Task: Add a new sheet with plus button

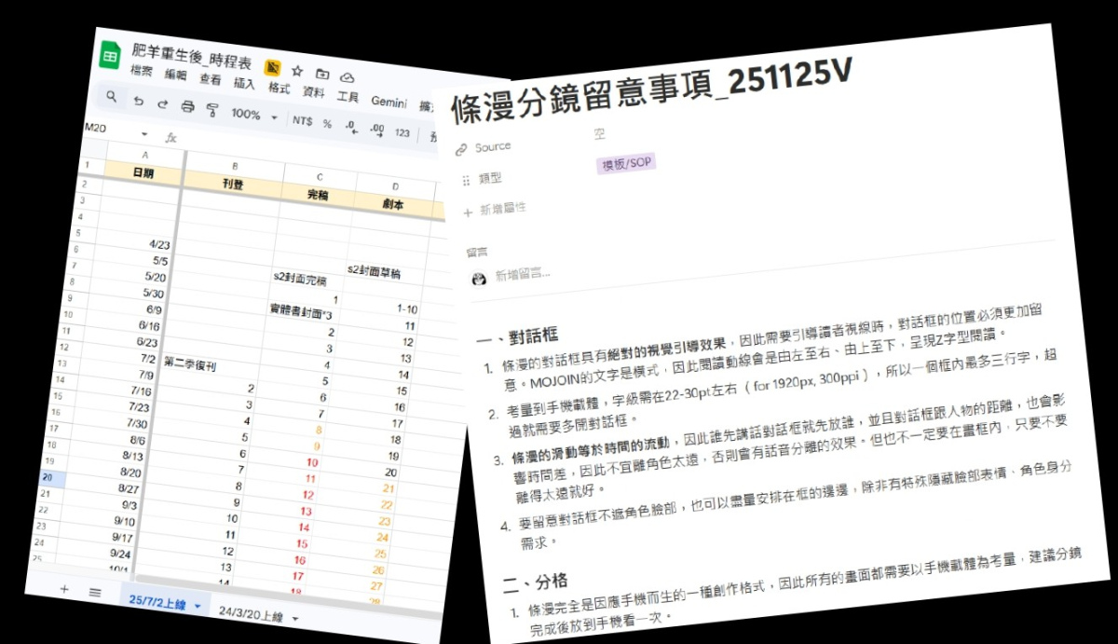Action: click(64, 589)
